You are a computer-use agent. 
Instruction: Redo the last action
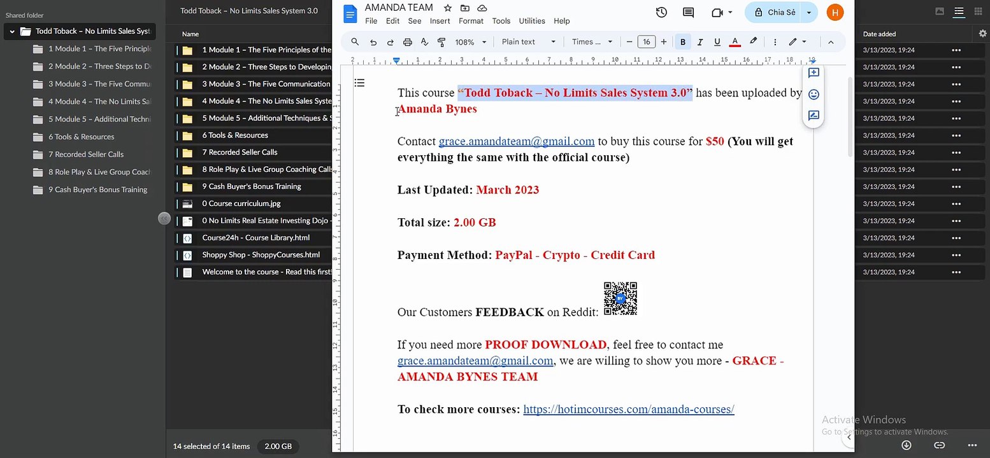pyautogui.click(x=391, y=42)
